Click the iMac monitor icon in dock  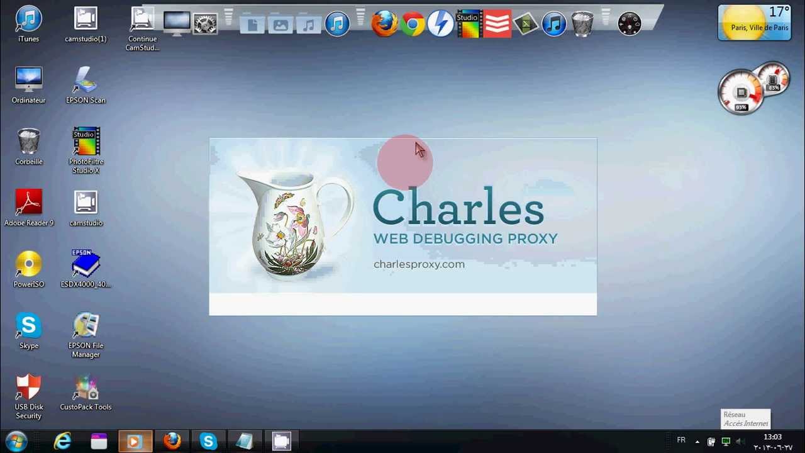coord(176,24)
